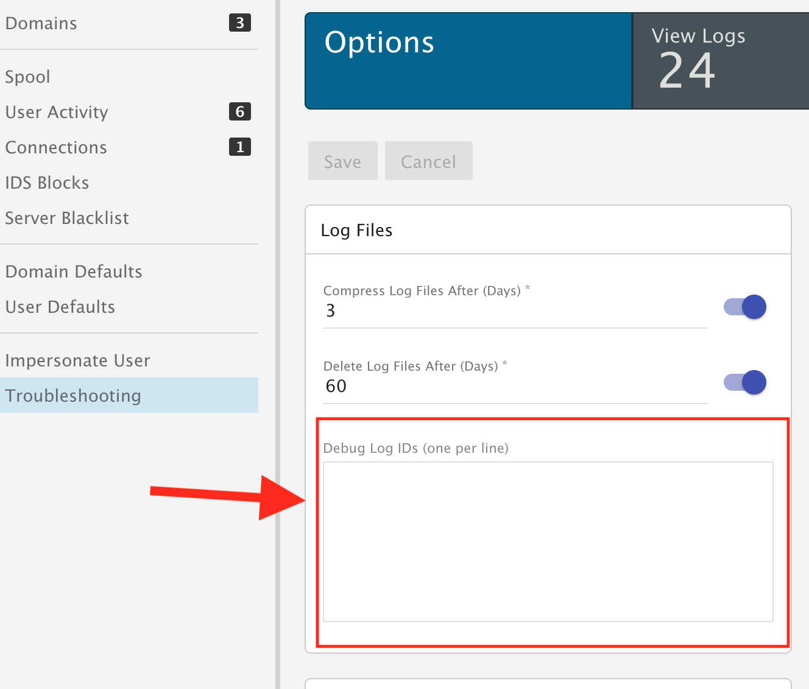The image size is (809, 689).
Task: Navigate to Server Blacklist
Action: coord(67,219)
